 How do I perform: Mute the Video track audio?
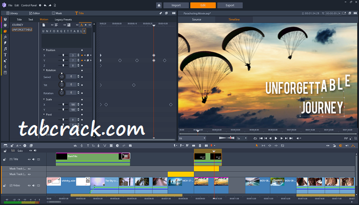pos(34,186)
